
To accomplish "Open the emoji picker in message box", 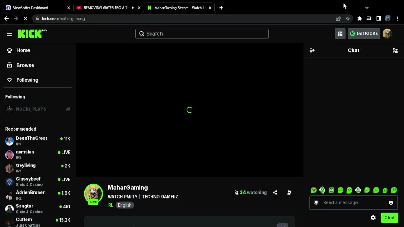I will coord(391,203).
